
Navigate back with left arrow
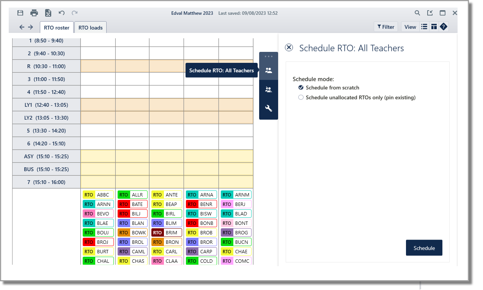point(22,27)
